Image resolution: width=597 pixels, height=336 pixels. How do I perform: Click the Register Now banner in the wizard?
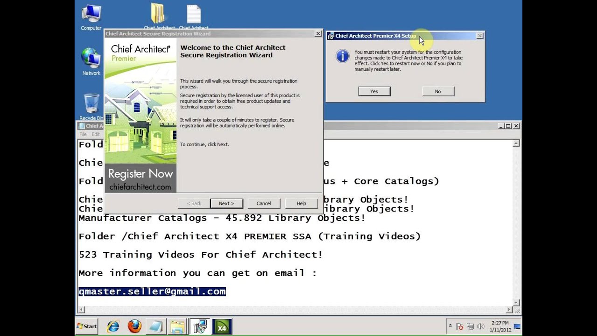point(140,178)
